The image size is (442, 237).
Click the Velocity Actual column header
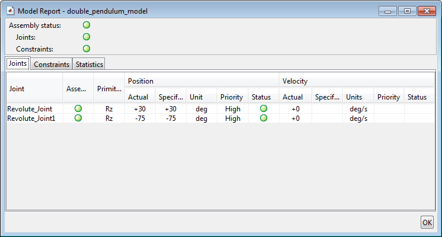click(x=295, y=97)
